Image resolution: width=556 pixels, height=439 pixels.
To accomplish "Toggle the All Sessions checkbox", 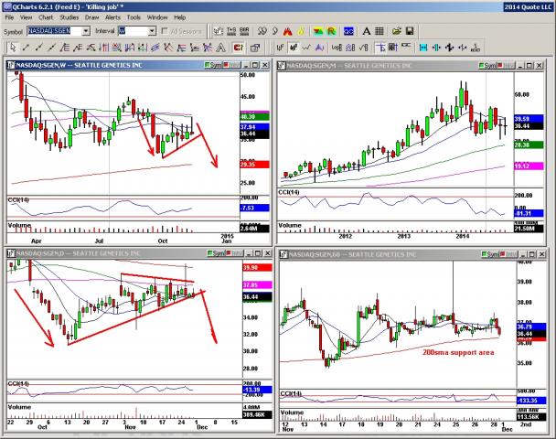I will pyautogui.click(x=165, y=31).
